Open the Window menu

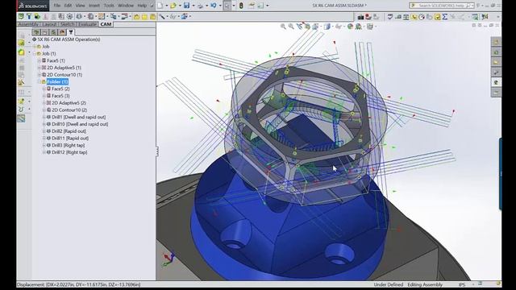coord(126,6)
